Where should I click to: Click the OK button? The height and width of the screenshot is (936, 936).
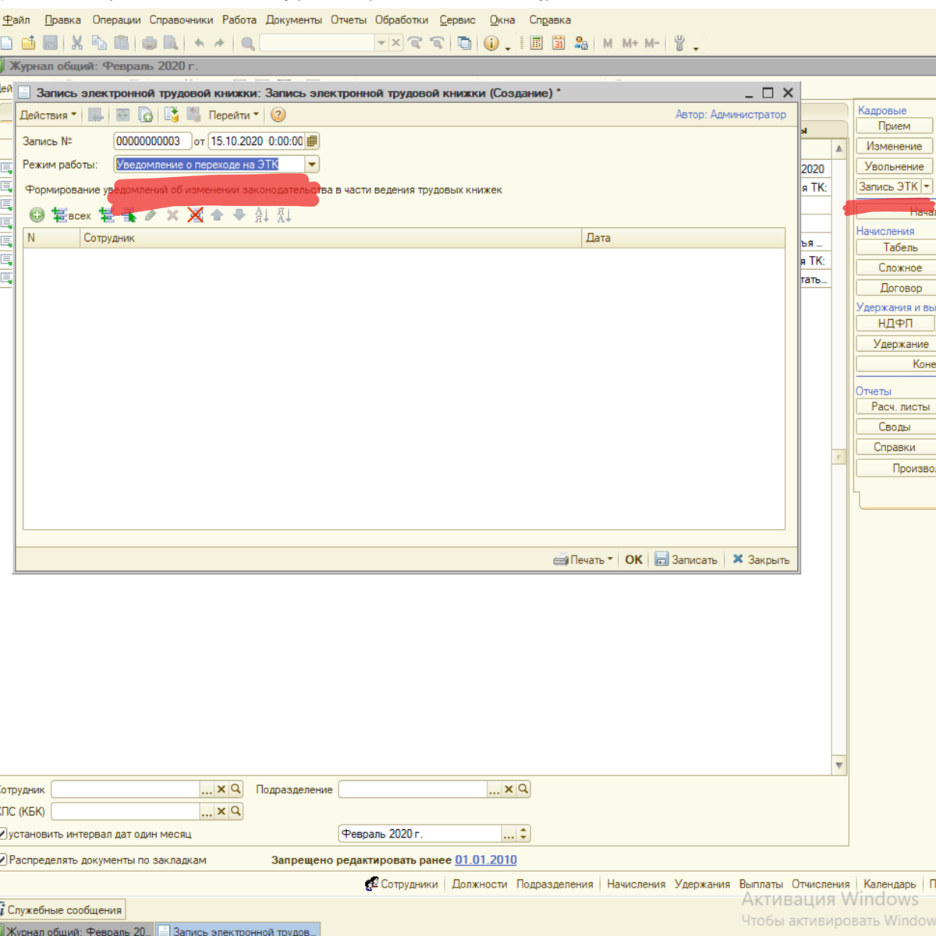tap(633, 559)
